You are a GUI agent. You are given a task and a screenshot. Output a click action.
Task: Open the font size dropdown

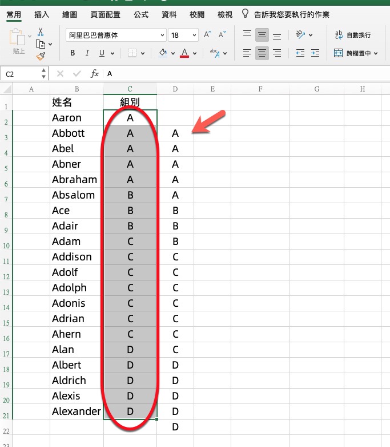coord(194,35)
